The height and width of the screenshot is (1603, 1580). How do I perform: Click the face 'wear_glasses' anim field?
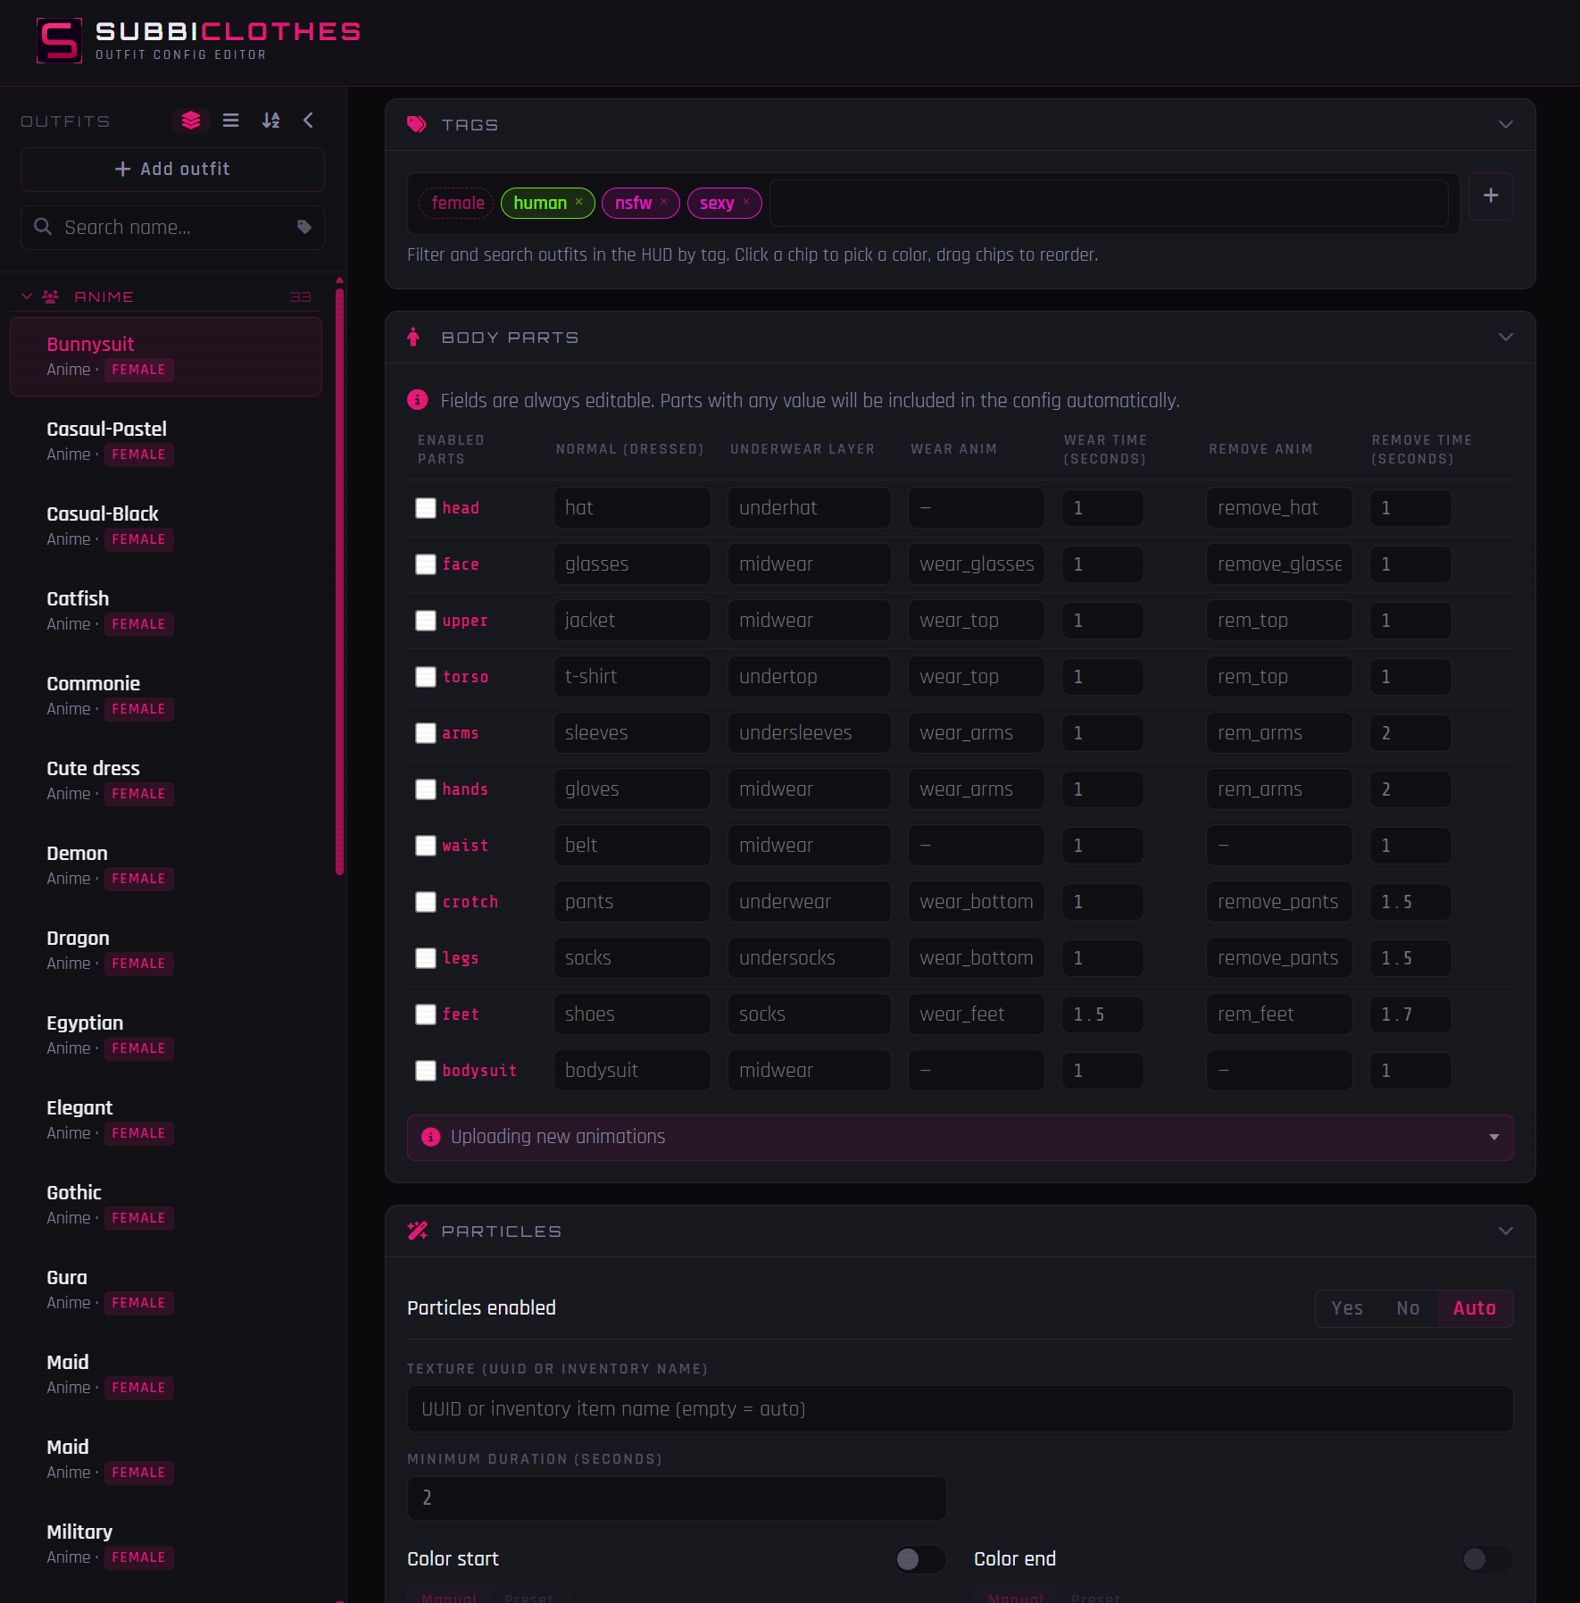[x=977, y=564]
